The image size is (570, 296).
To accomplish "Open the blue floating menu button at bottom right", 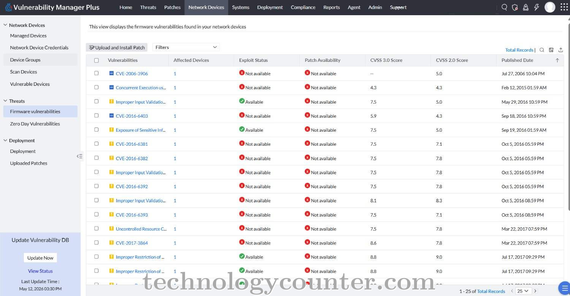I will click(x=565, y=288).
